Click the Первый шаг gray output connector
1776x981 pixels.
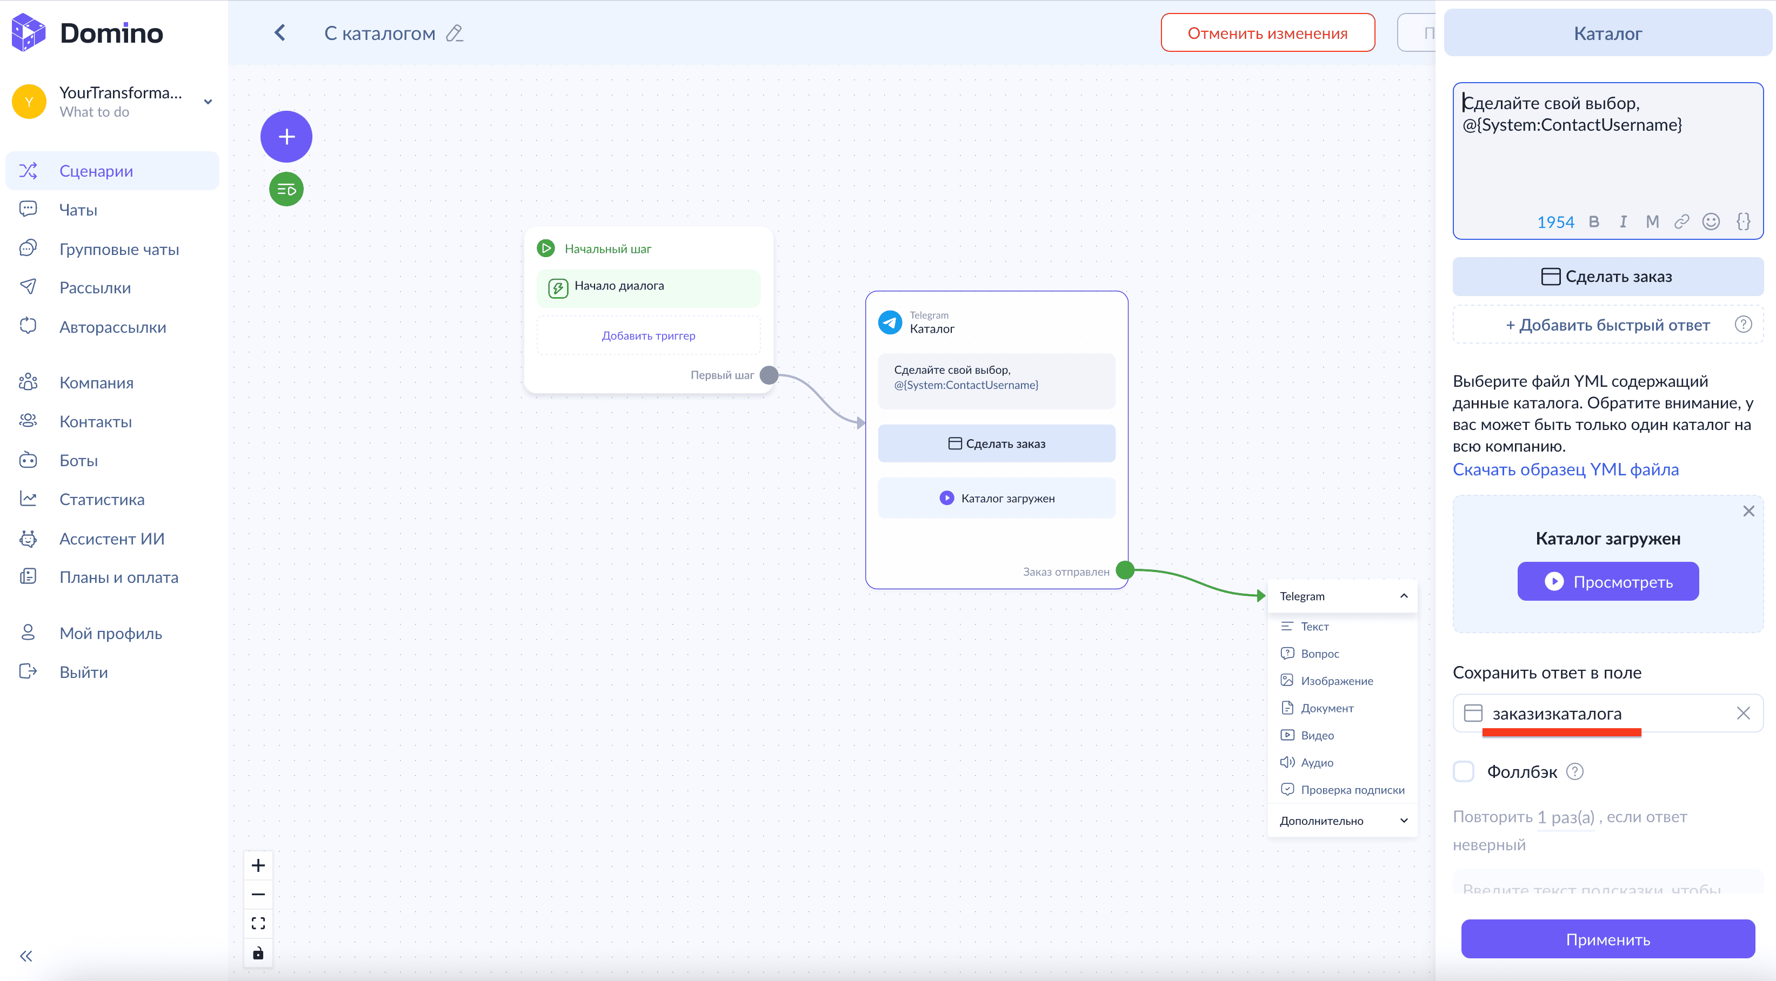tap(769, 375)
